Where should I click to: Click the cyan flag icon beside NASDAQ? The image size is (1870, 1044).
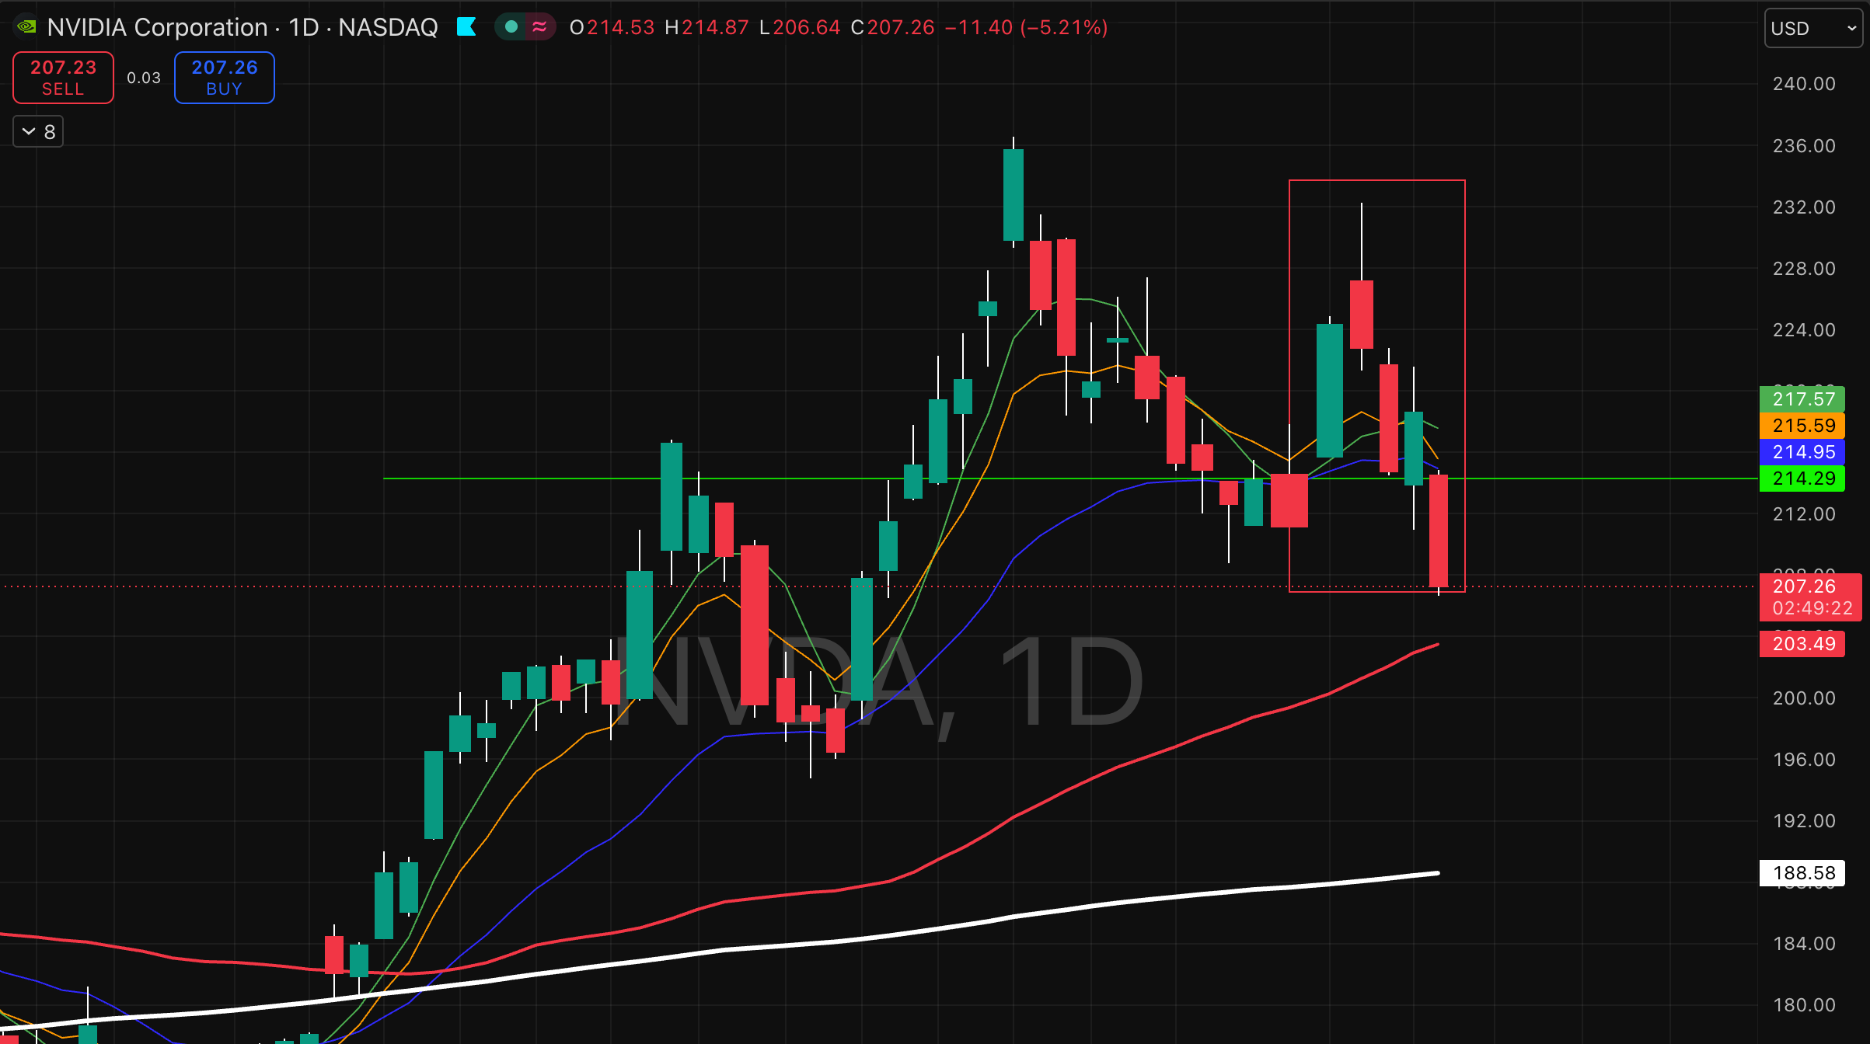(466, 27)
